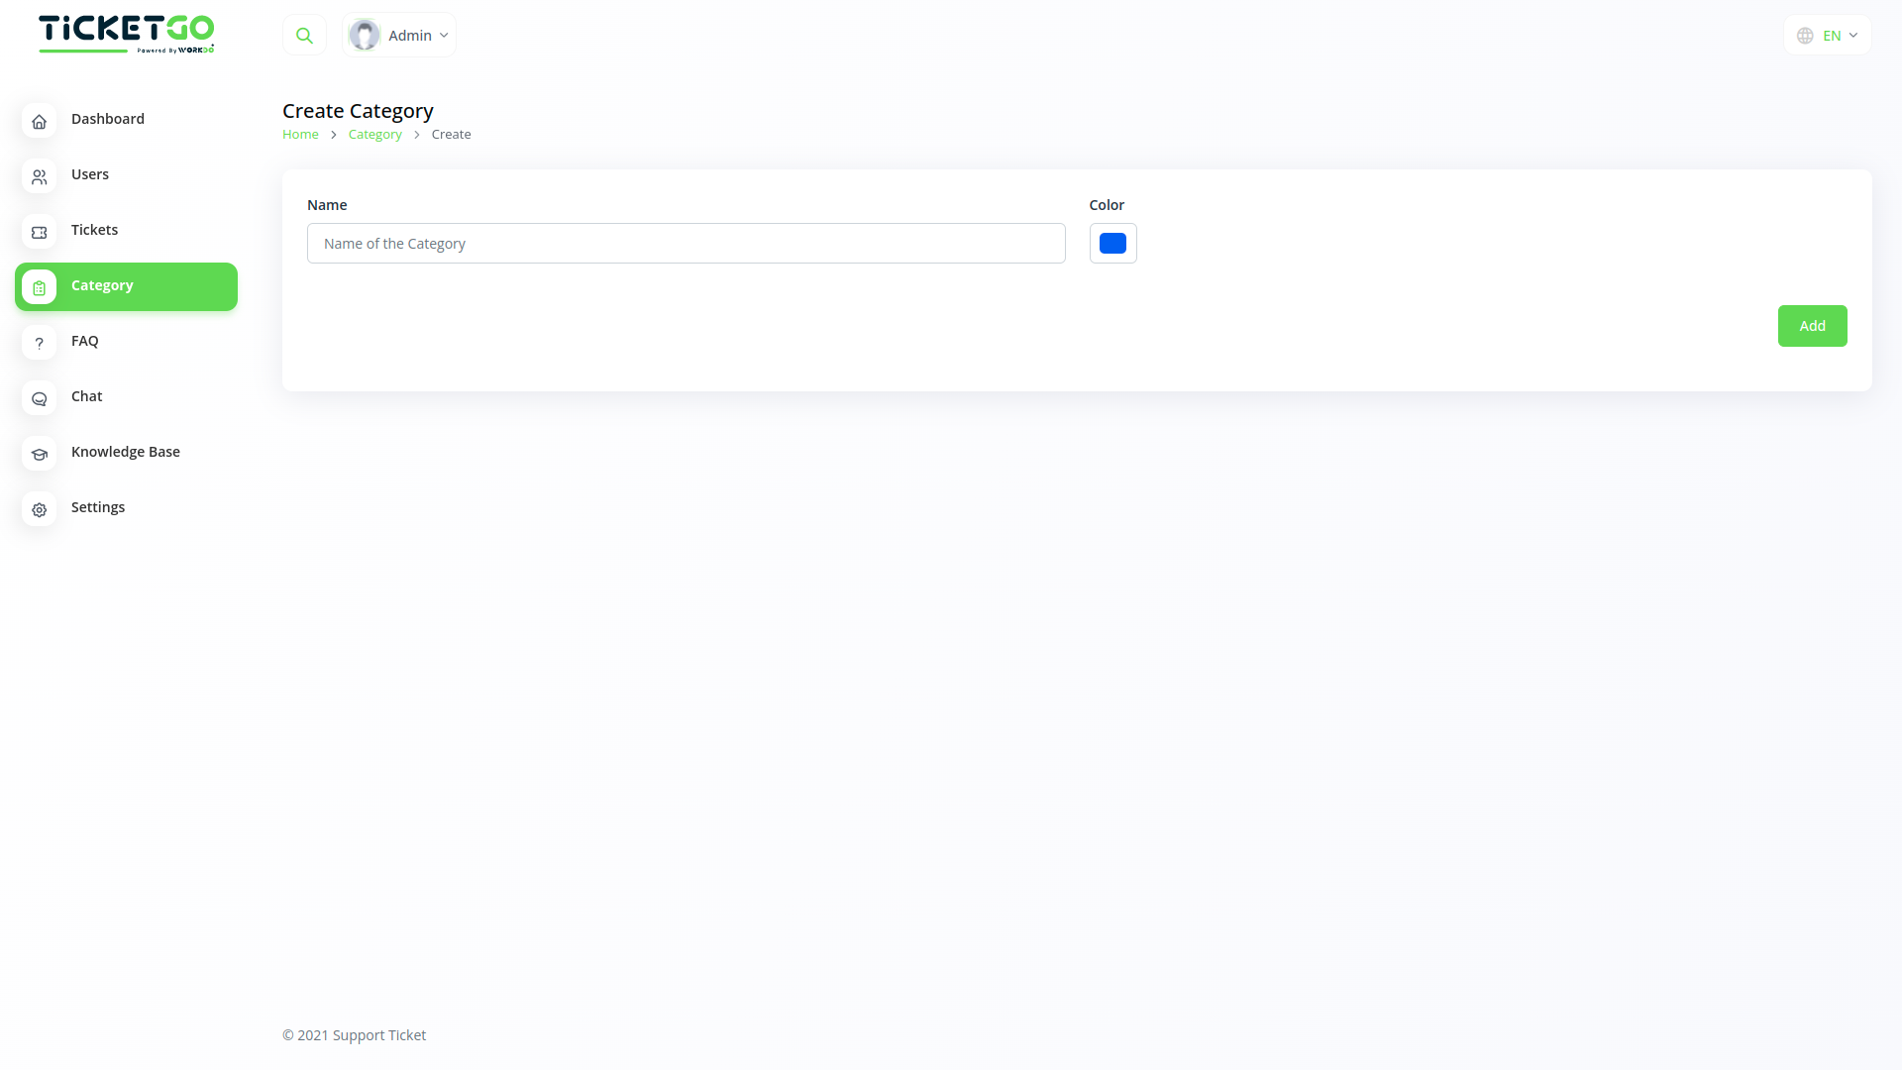The width and height of the screenshot is (1902, 1070).
Task: Click the Dashboard home icon
Action: (39, 121)
